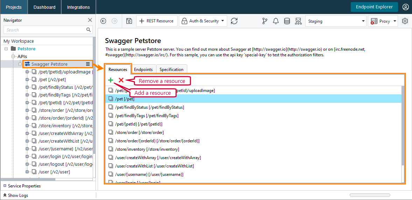Click the green plus Add resource icon
Viewport: 412px width, 200px height.
(111, 80)
